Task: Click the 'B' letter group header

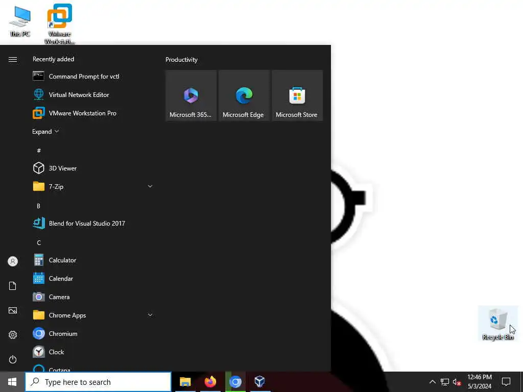Action: point(38,206)
